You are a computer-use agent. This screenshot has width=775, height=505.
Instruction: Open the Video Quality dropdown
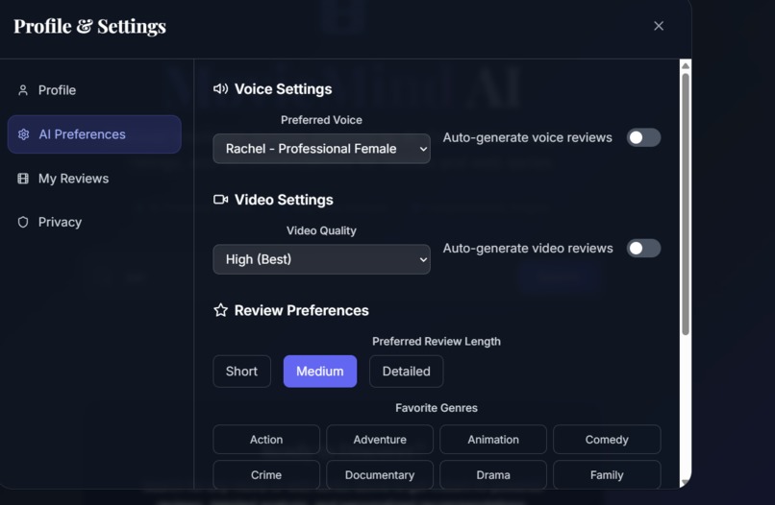click(321, 259)
